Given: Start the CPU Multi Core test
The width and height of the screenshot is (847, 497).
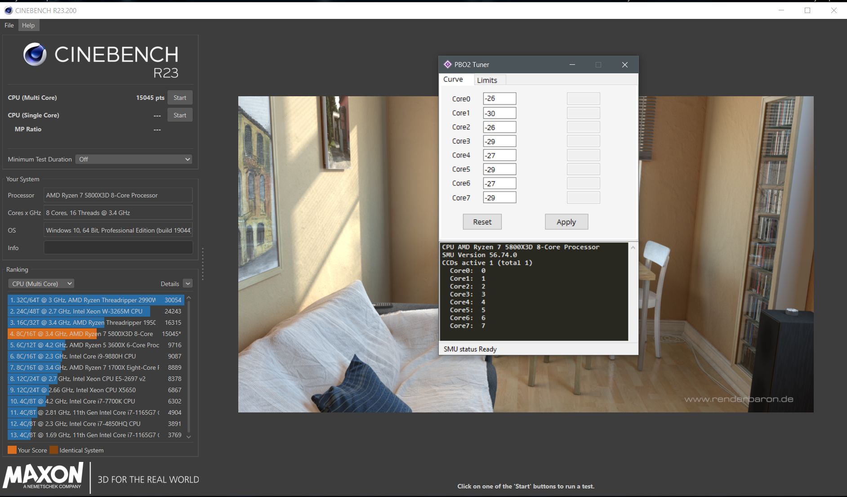Looking at the screenshot, I should (180, 98).
